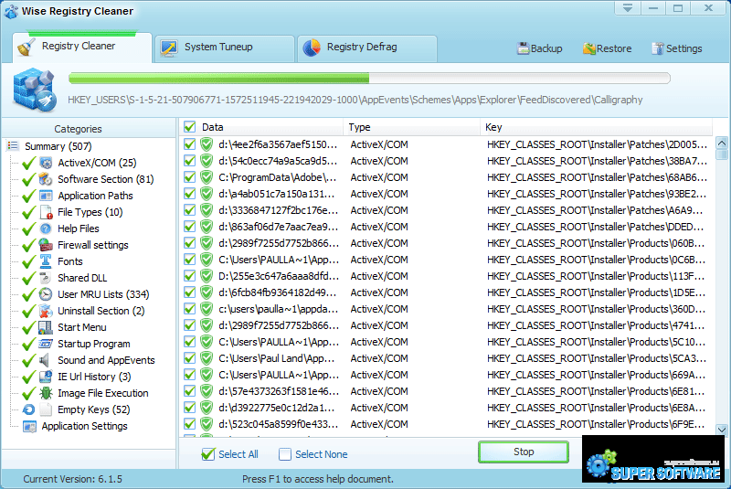Click the results list scroll up arrow
731x489 pixels.
(x=722, y=143)
